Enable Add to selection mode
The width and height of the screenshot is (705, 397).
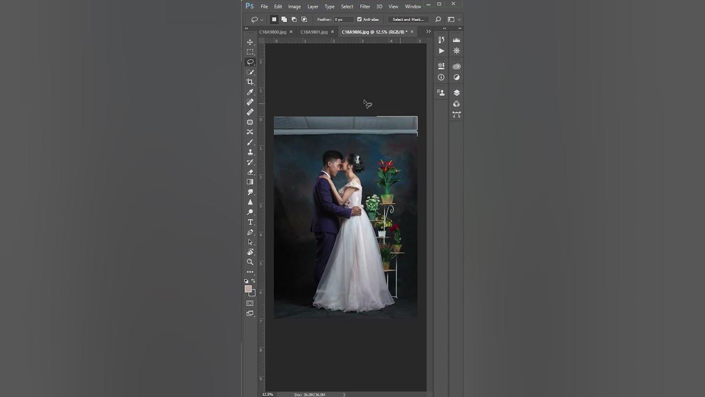(284, 19)
